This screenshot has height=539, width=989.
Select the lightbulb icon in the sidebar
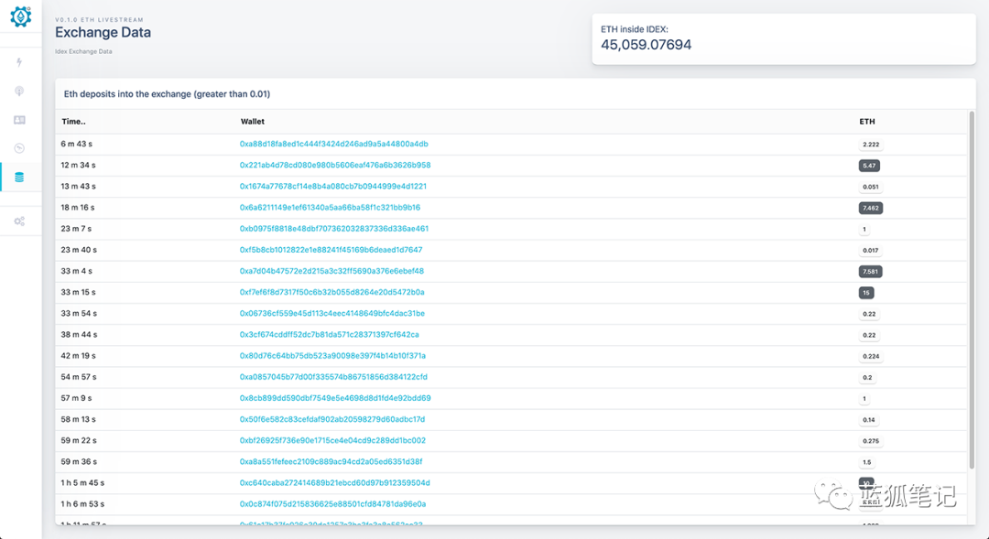tap(20, 92)
